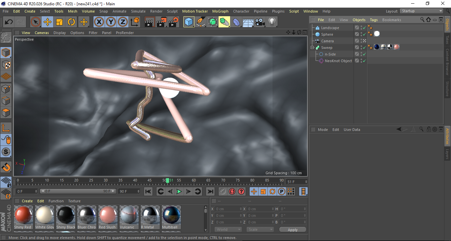Open Material Manager Create menu

click(x=27, y=201)
